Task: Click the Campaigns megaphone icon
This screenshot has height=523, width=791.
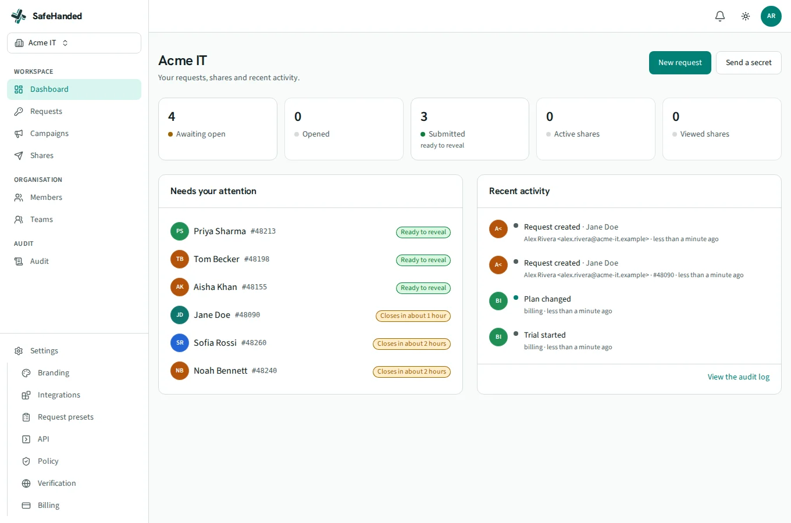Action: point(19,134)
